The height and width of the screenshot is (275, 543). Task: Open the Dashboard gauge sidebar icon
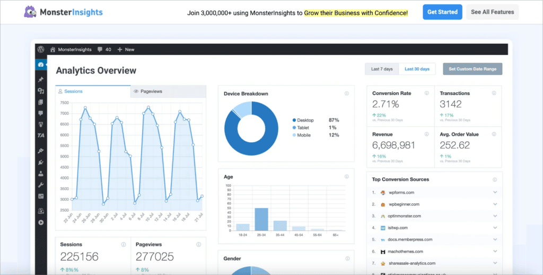[41, 64]
